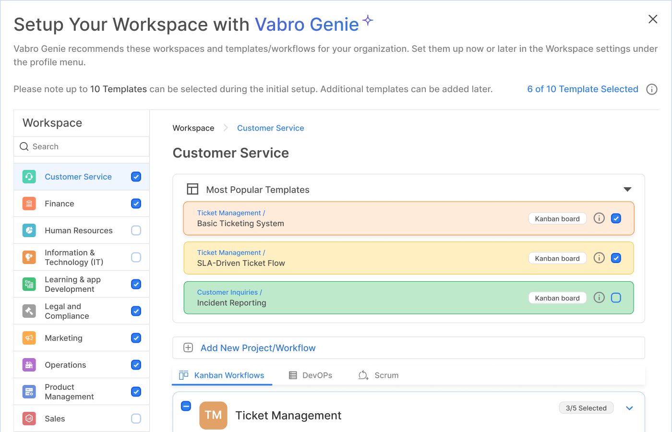The width and height of the screenshot is (672, 432).
Task: Click the Marketing megaphone icon
Action: pos(29,338)
